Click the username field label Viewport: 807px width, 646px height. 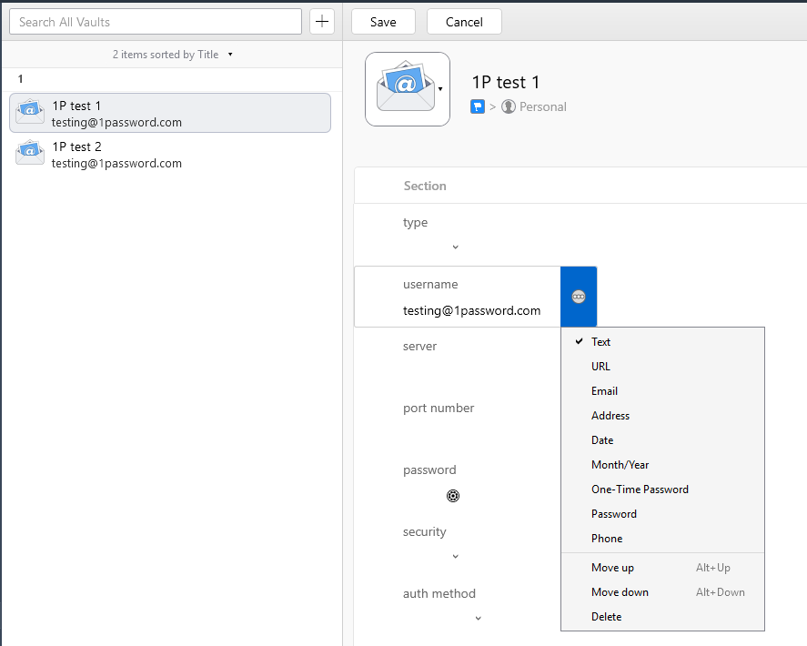(430, 284)
